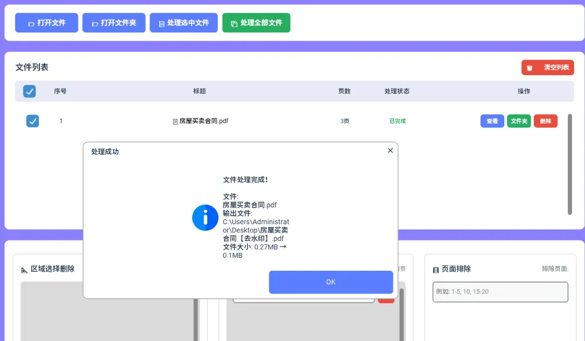The width and height of the screenshot is (585, 341).
Task: Confirm the dialog with OK button
Action: pyautogui.click(x=331, y=282)
